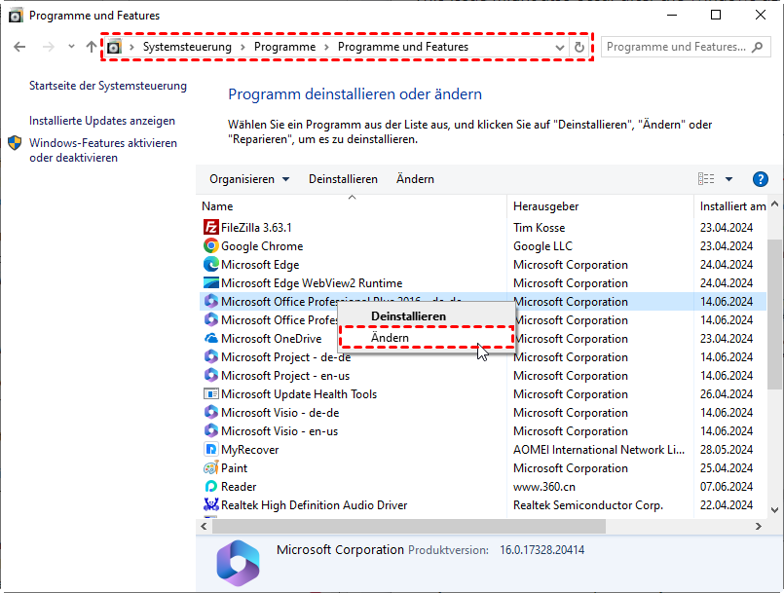This screenshot has height=593, width=784.
Task: Click the Realtek Audio Driver icon
Action: click(x=211, y=504)
